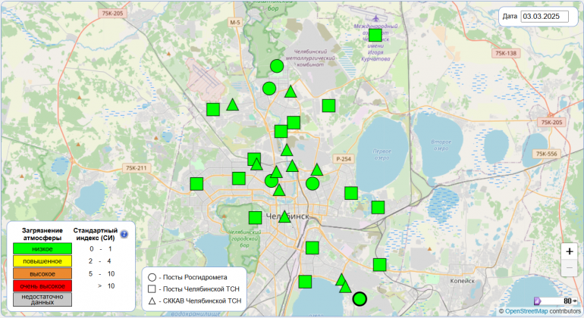This screenshot has width=584, height=318.
Task: Click the yellow повышенное legend swatch
Action: pos(42,260)
